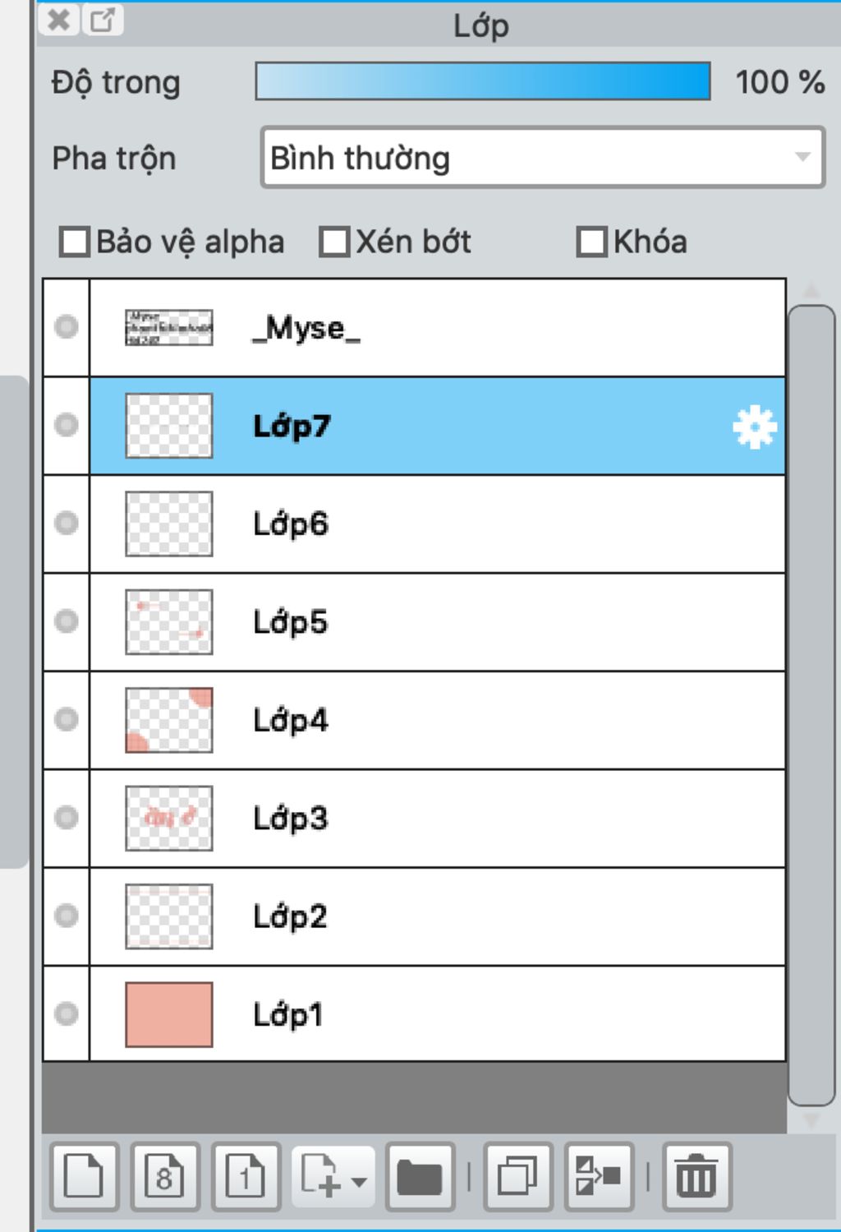The image size is (841, 1232).
Task: Expand the add-layer options dropdown arrow
Action: tap(358, 1182)
